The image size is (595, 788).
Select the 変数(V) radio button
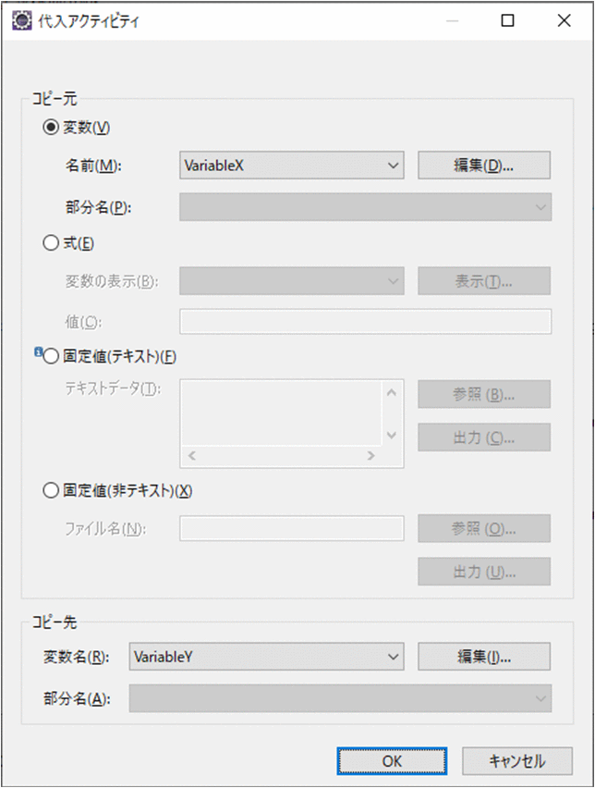pos(51,128)
